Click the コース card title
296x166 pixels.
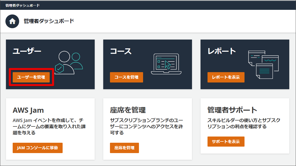[121, 51]
